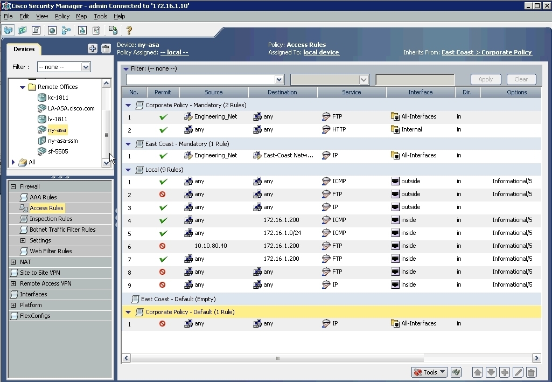Add a new device with plus icon
Viewport: 552px width, 382px height.
(x=93, y=48)
